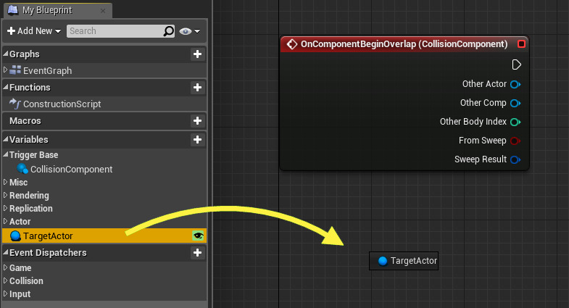Collapse the Variables section
Viewport: 569px width, 308px height.
pos(6,139)
